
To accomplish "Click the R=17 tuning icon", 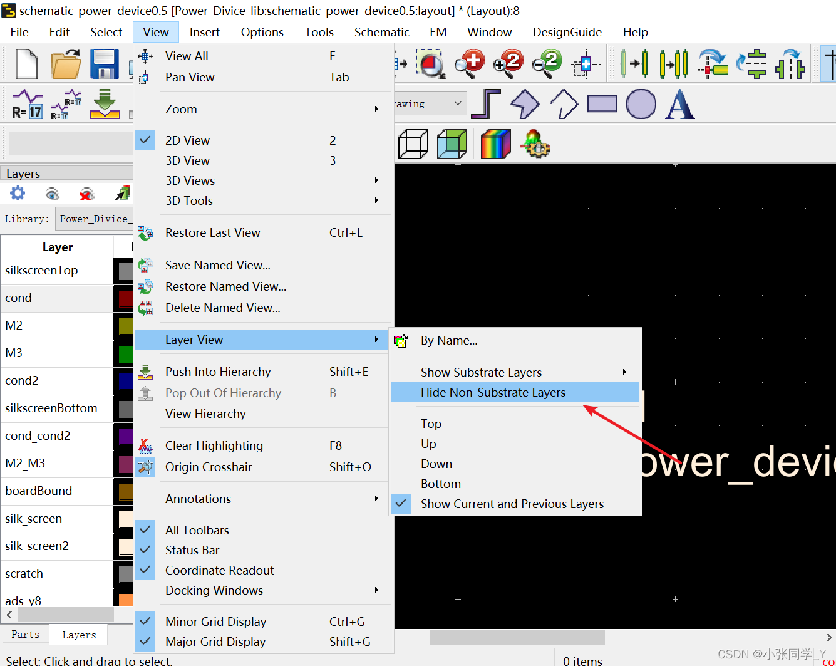I will tap(27, 104).
